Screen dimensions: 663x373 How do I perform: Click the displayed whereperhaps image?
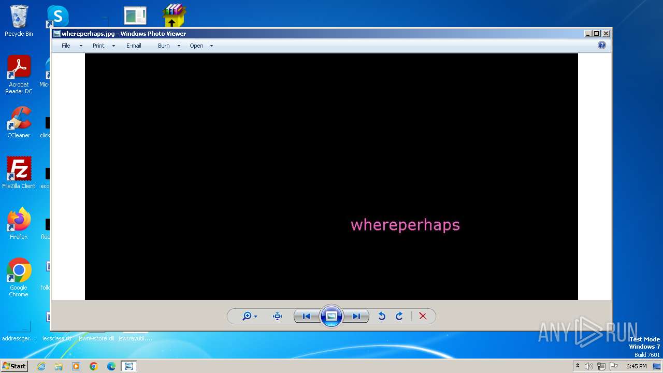(x=331, y=177)
